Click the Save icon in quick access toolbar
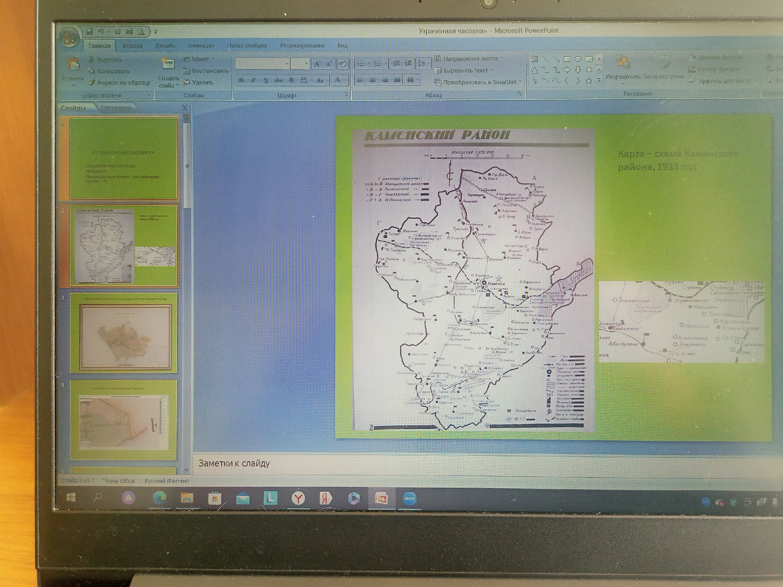This screenshot has width=783, height=587. click(90, 32)
